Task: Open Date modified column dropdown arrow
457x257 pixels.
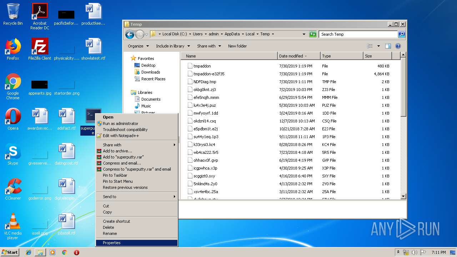Action: pos(306,56)
